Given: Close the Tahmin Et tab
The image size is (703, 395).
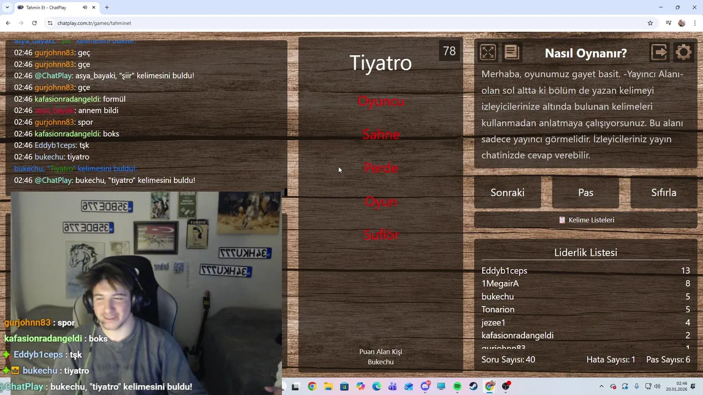Looking at the screenshot, I should click(x=94, y=7).
